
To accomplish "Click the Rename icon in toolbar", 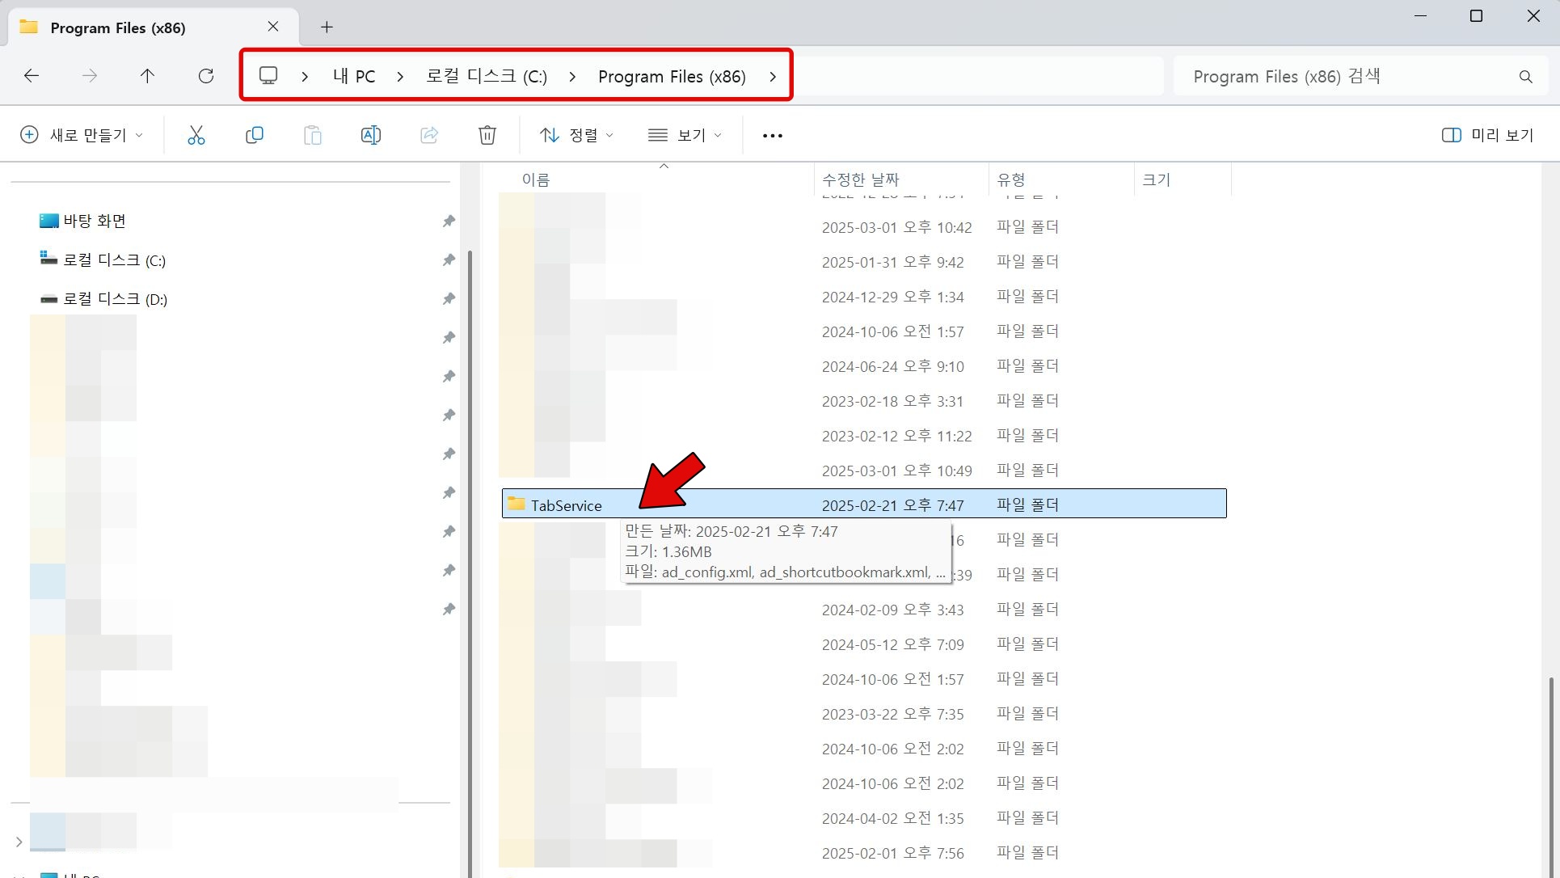I will (370, 135).
